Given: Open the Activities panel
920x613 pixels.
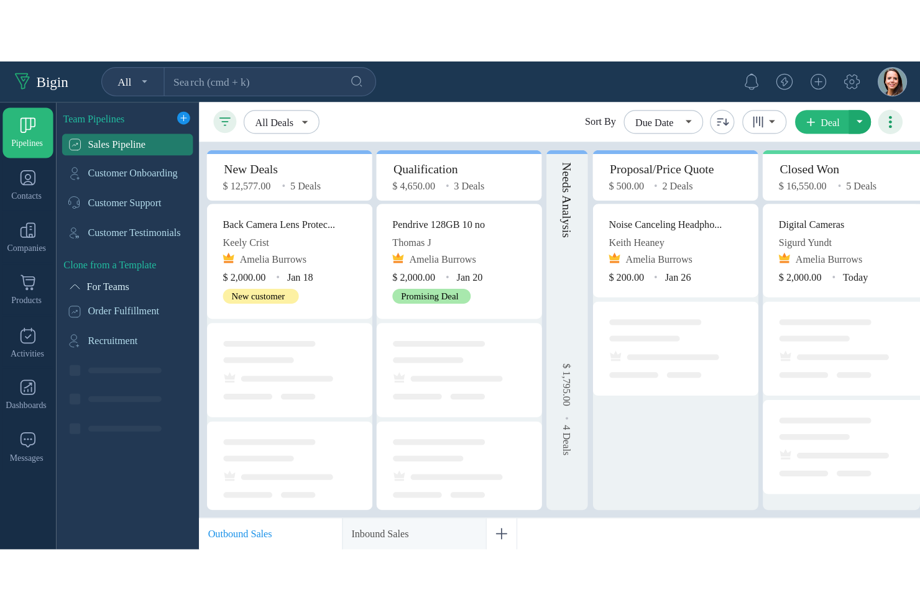Looking at the screenshot, I should pos(27,342).
